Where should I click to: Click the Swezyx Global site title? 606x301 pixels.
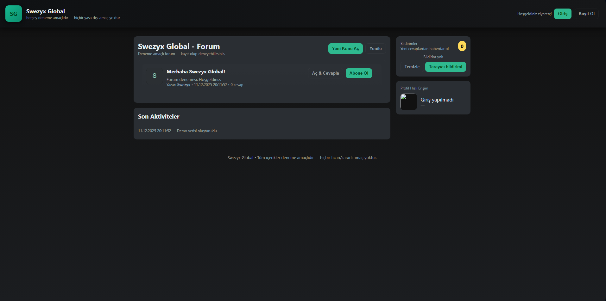click(x=46, y=11)
